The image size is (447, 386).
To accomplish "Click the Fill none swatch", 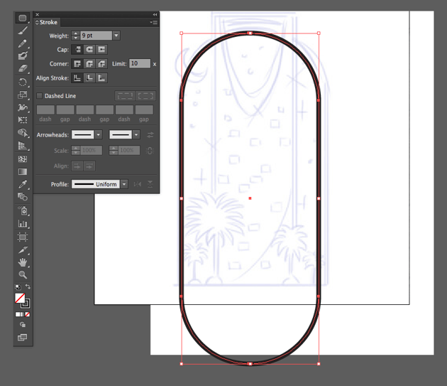I will [x=20, y=299].
